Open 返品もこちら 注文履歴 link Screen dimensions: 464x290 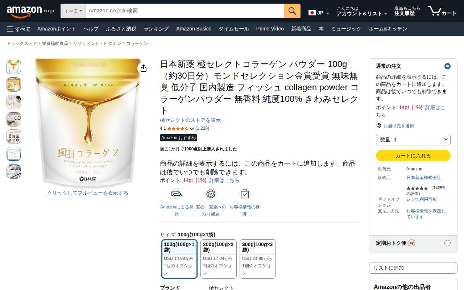[x=407, y=11]
